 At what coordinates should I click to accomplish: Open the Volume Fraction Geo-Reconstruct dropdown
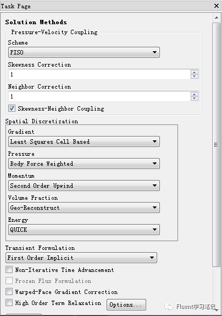tap(84, 208)
